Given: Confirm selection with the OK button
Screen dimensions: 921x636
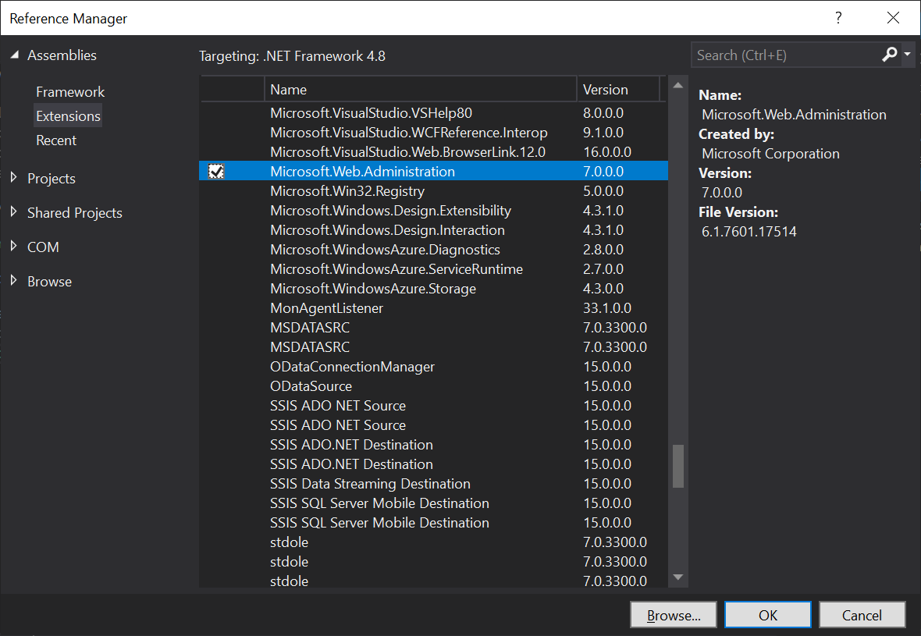Looking at the screenshot, I should click(767, 614).
